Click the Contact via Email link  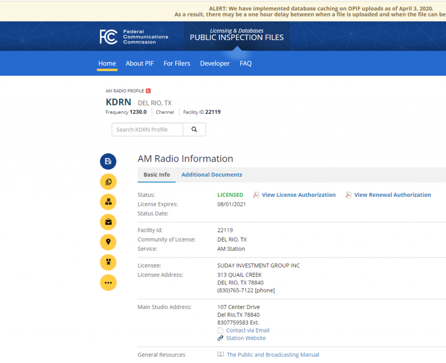248,330
